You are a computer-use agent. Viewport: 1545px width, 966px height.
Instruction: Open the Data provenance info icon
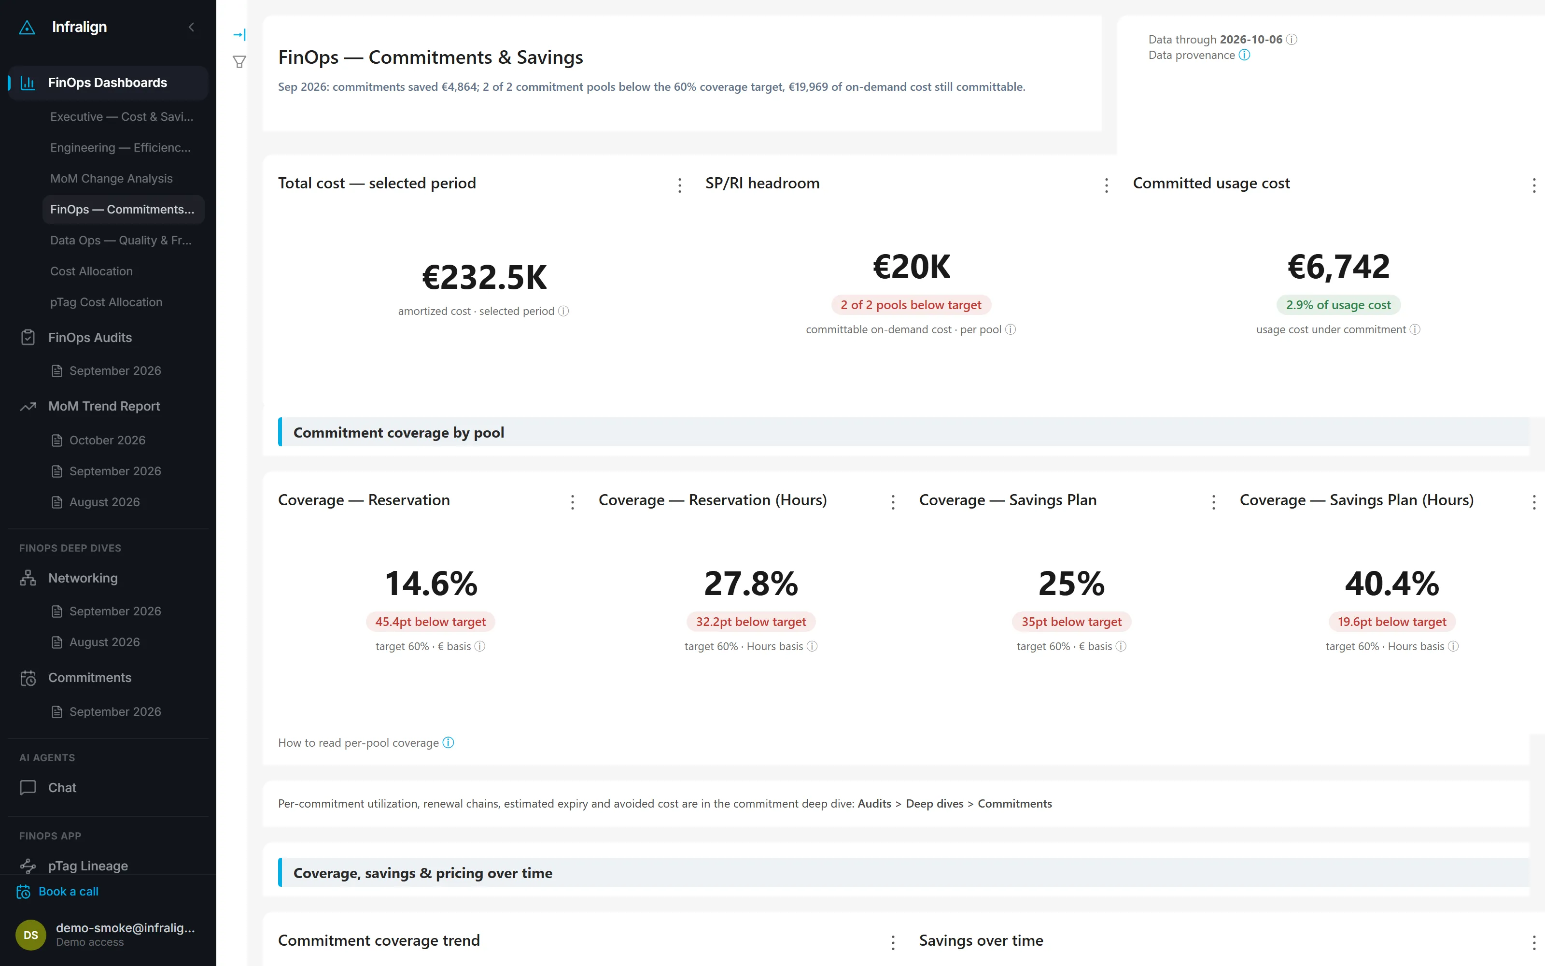pyautogui.click(x=1244, y=55)
